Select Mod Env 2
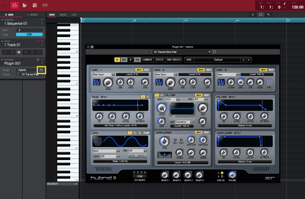Viewport: 305px width, 199px height. [x=148, y=97]
